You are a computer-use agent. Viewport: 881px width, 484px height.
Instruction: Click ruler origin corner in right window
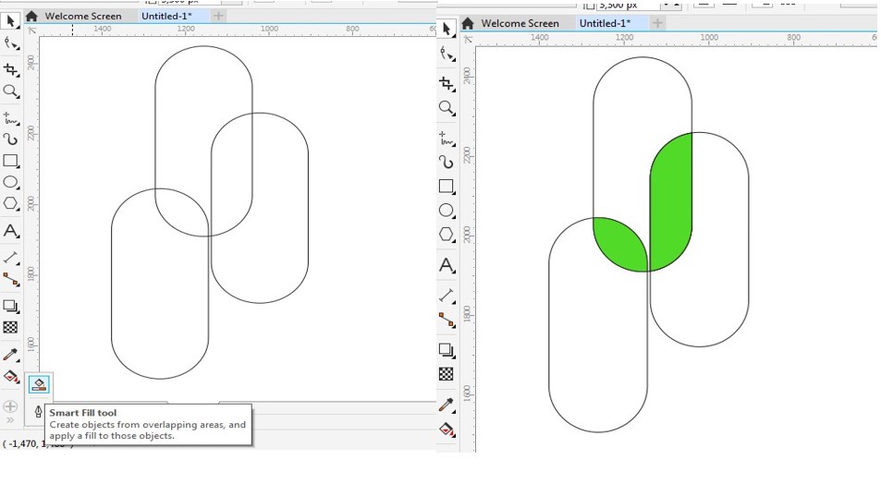(468, 39)
